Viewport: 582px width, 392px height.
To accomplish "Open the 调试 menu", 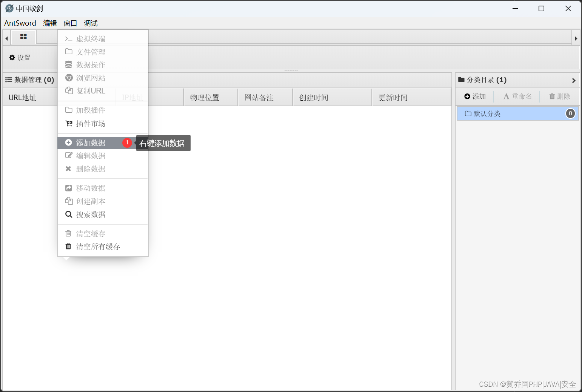I will 91,23.
